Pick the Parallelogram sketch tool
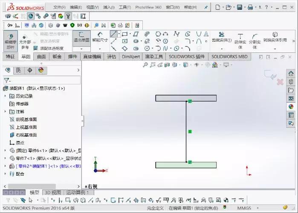The height and width of the screenshot is (213, 298). coord(136,34)
